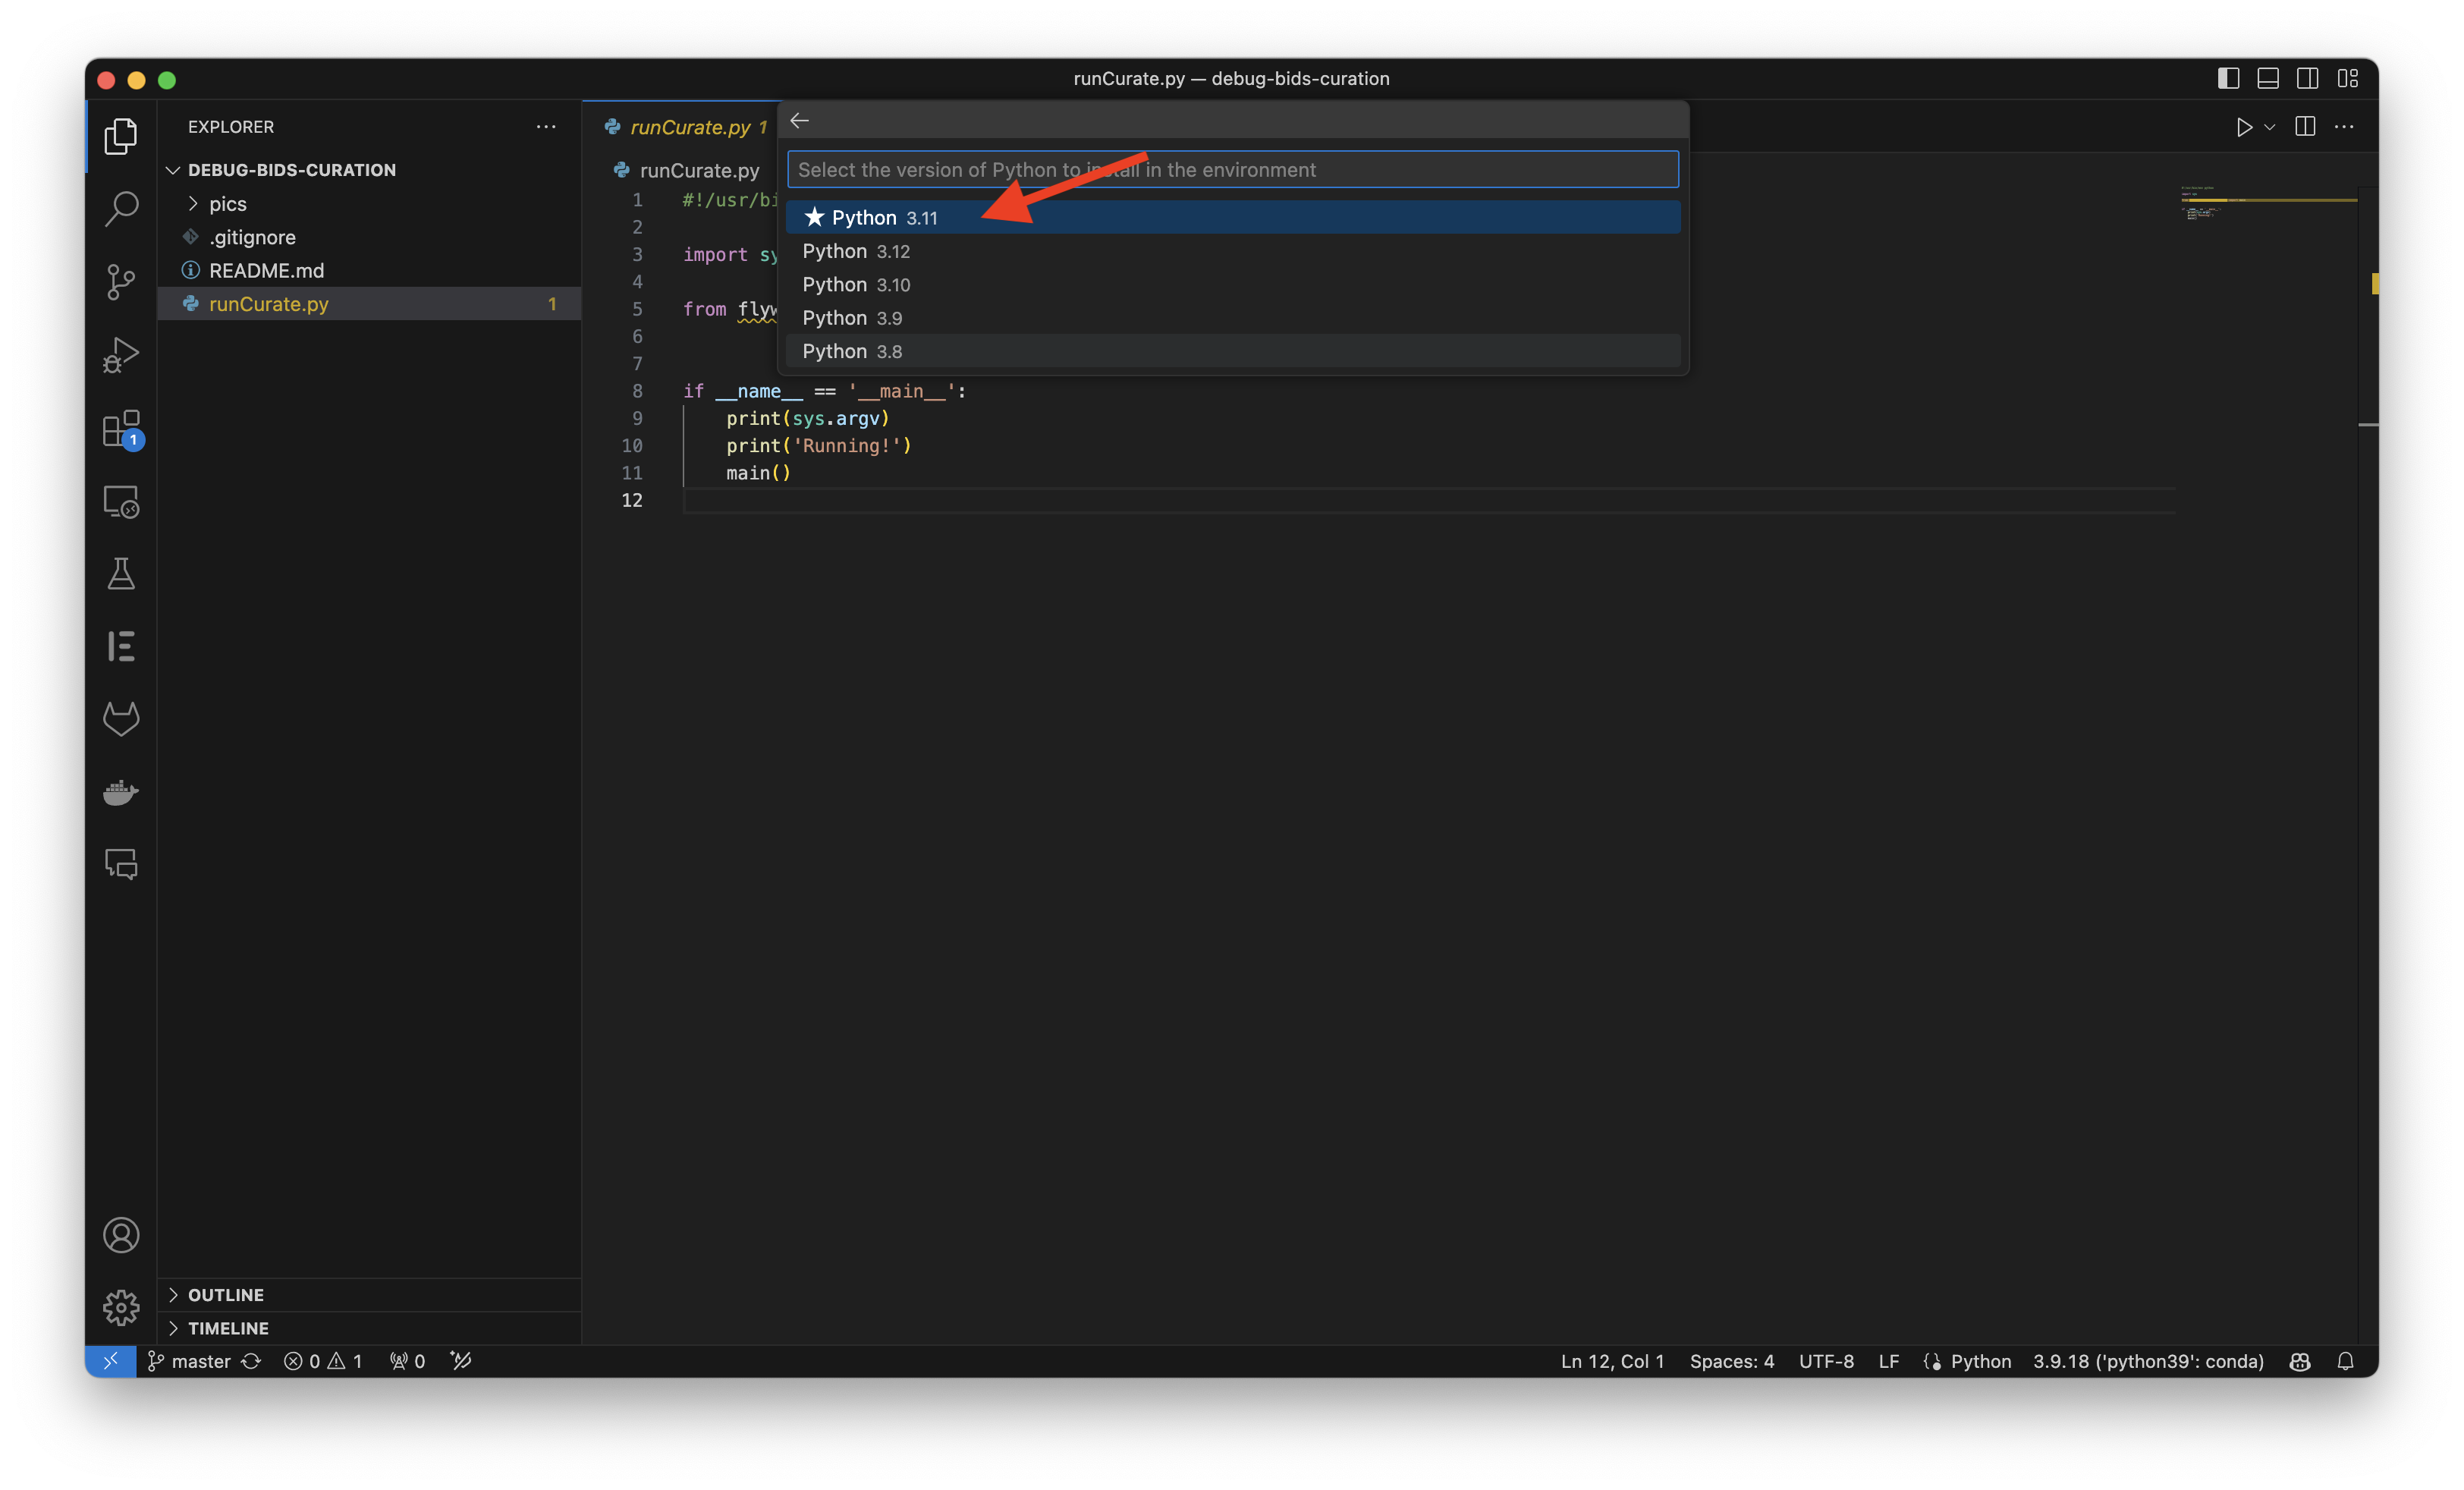This screenshot has width=2464, height=1490.
Task: Open the Source Control view
Action: click(x=121, y=281)
